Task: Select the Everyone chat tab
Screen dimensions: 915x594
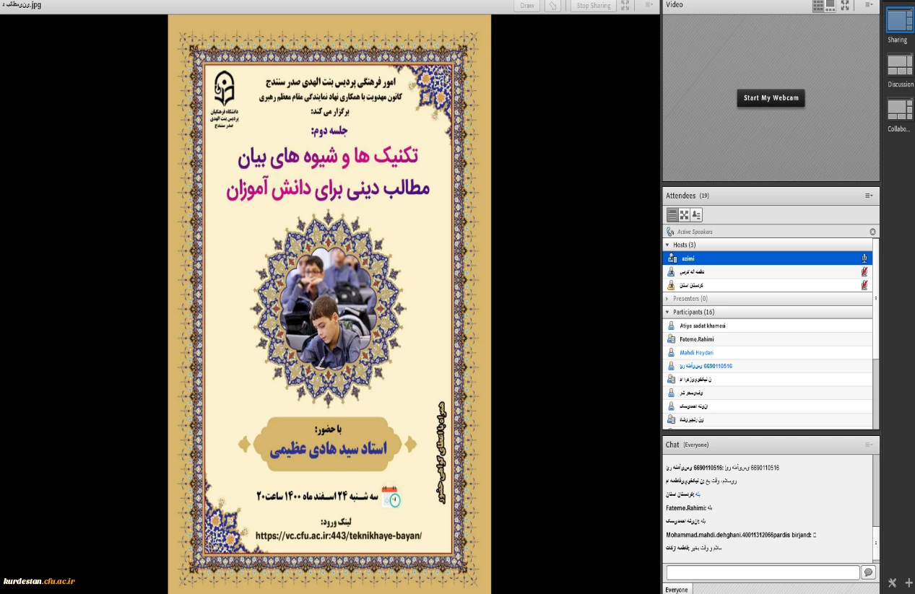Action: point(677,589)
